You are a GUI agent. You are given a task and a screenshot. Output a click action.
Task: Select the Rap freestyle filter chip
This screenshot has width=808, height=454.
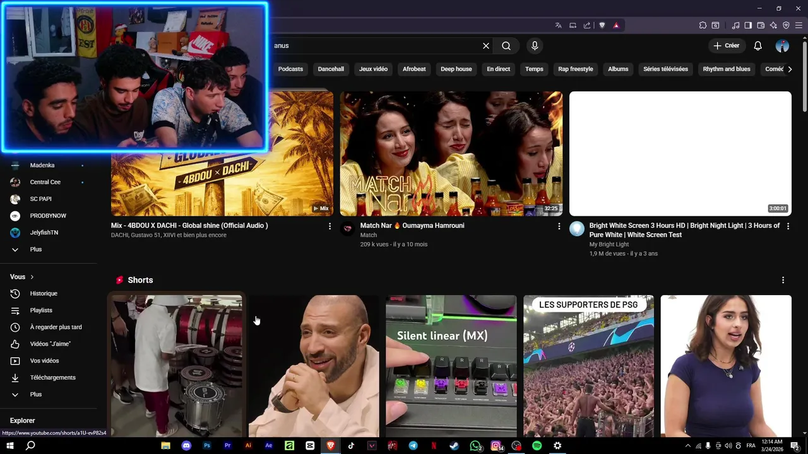576,69
